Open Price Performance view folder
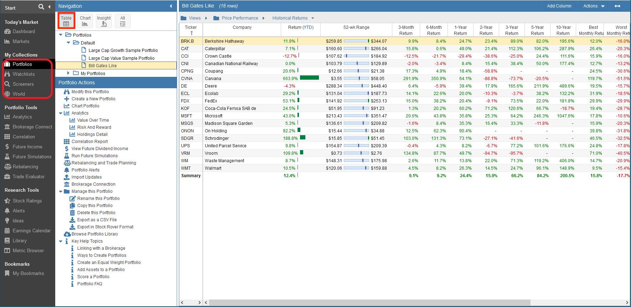 (x=239, y=18)
